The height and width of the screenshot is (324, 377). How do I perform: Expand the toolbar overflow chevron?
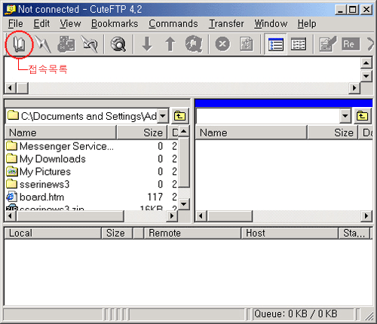click(370, 44)
